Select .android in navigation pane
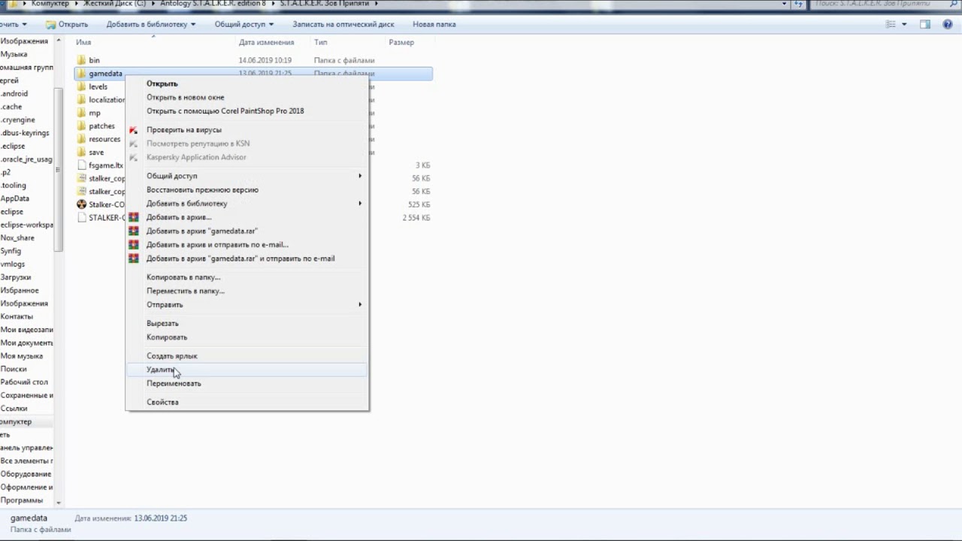The width and height of the screenshot is (962, 541). [x=14, y=94]
